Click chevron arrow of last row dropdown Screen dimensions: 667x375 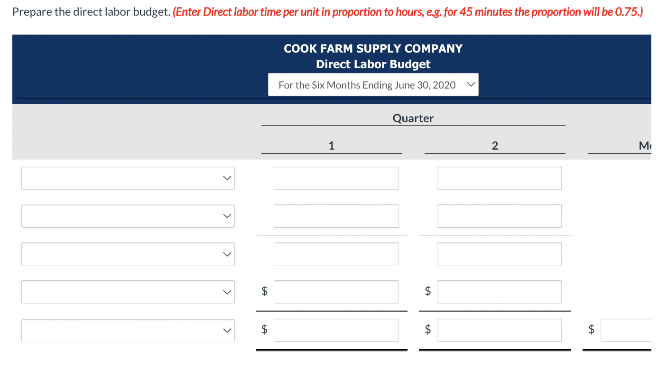tap(228, 330)
